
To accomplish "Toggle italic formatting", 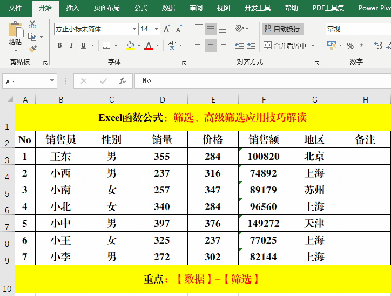I will pyautogui.click(x=71, y=45).
